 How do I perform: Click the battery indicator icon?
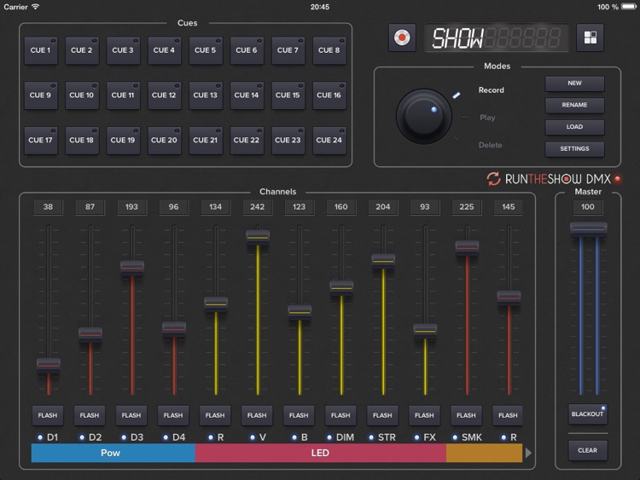pos(629,7)
